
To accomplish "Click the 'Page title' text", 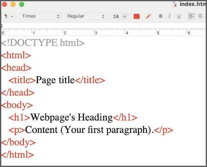I will (55, 80).
